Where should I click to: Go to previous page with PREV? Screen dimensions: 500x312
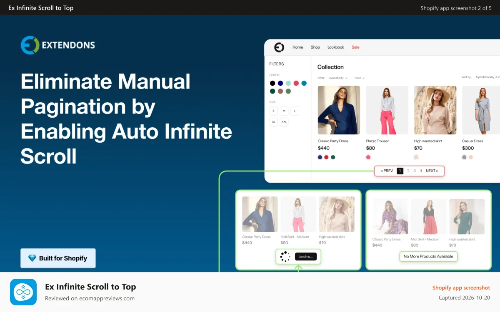(387, 171)
